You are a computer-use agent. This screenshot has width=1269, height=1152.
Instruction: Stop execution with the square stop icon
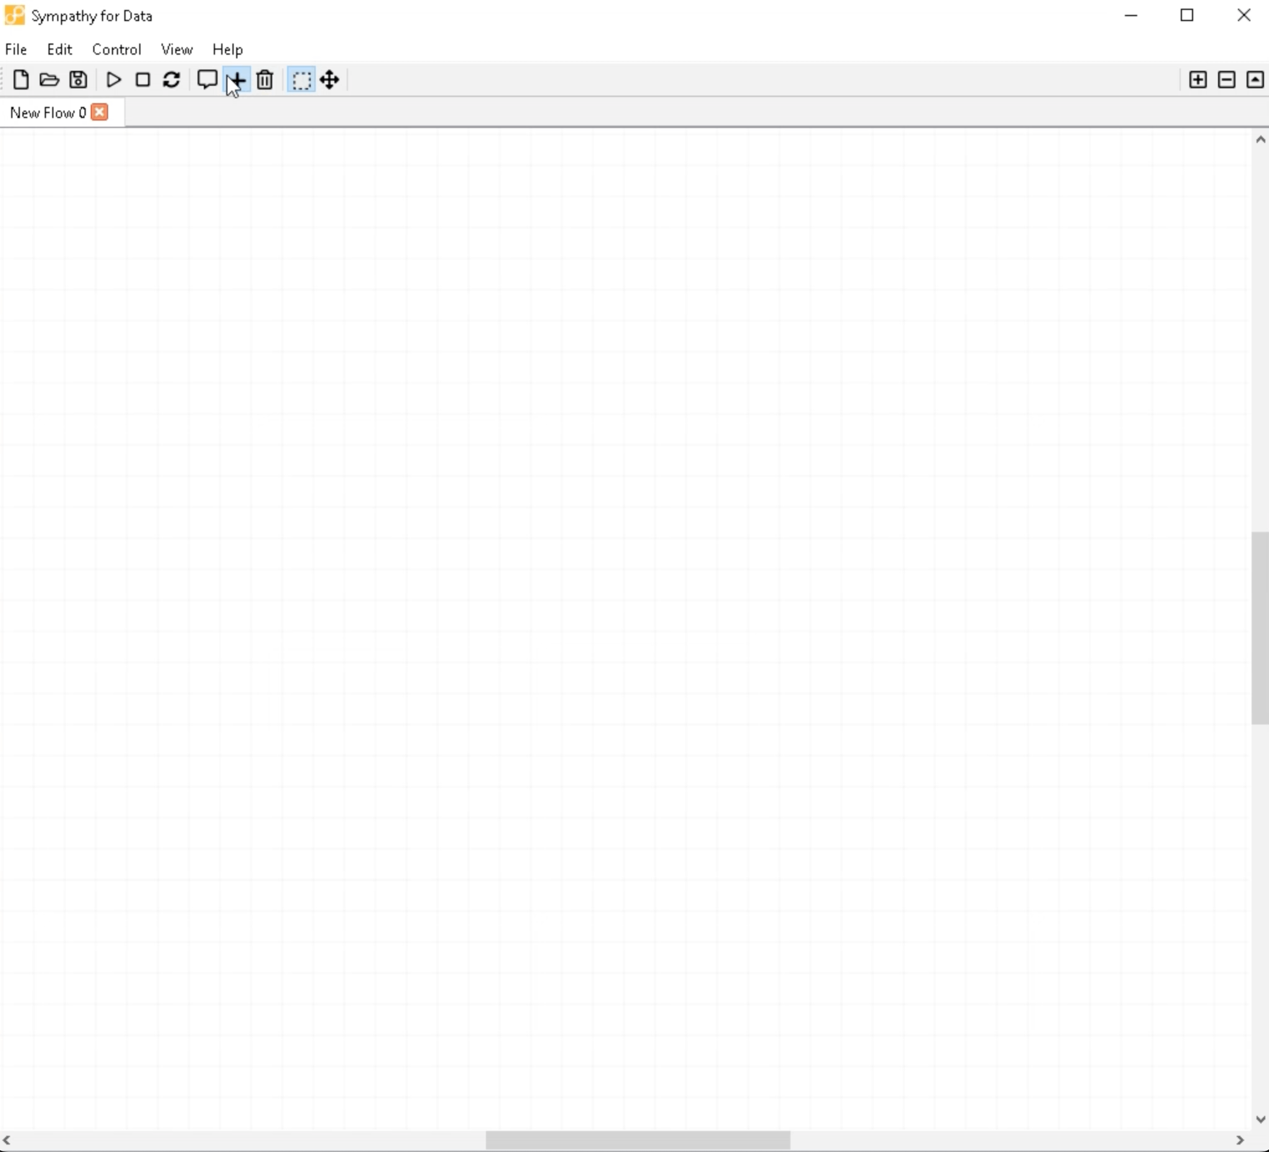tap(143, 80)
